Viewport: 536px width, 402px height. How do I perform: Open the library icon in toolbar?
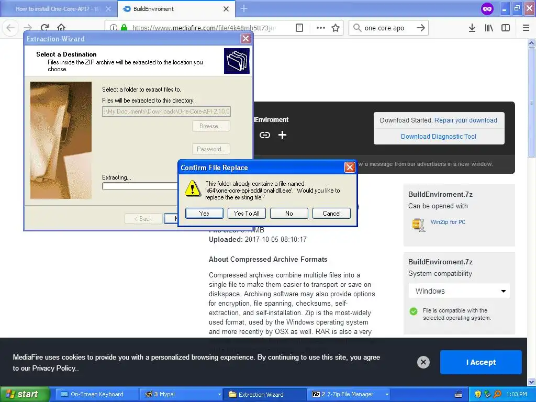489,28
